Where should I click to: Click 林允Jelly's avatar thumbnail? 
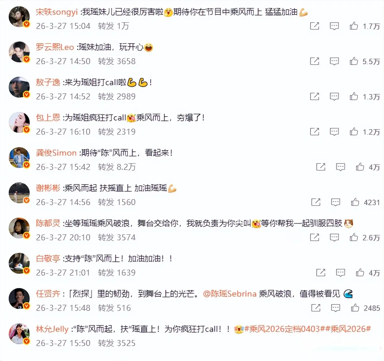tap(19, 334)
